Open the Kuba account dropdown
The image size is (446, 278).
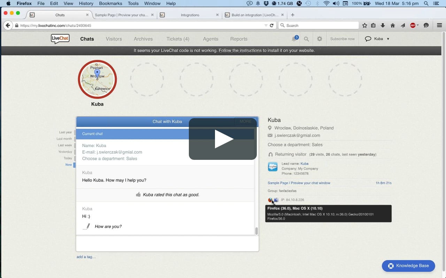coord(377,39)
